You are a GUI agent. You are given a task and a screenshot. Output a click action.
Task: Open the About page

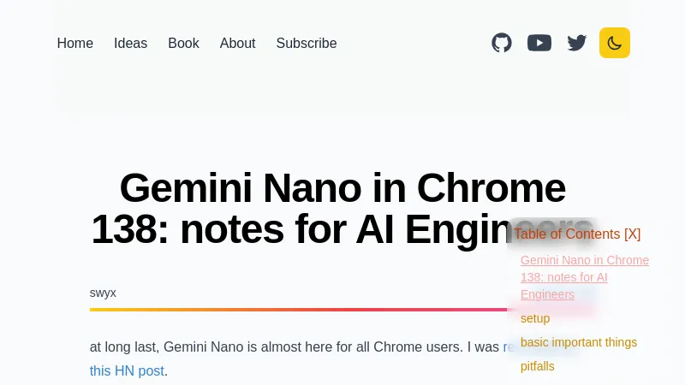(237, 44)
